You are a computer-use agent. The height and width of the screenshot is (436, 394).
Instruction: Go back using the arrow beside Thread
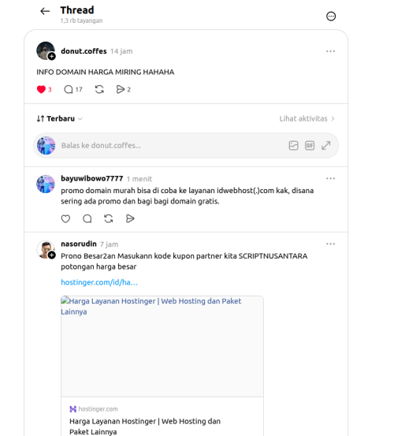click(45, 11)
